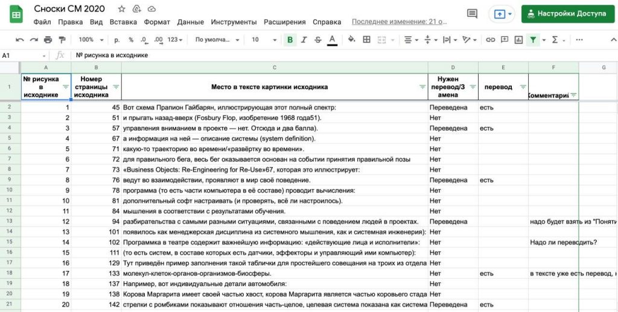Viewport: 618px width, 312px height.
Task: Open filter views dropdown arrow
Action: point(544,40)
